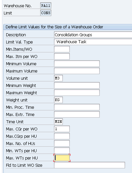Click the Max. Itm per WO field
132x173 pixels.
pos(62,56)
